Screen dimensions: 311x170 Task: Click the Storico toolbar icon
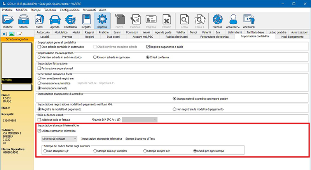(x=23, y=19)
